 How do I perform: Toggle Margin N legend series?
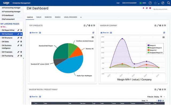click(x=151, y=45)
